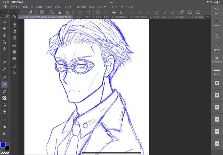This screenshot has width=223, height=155.
Task: Open the フィルター menu
Action: [103, 7]
